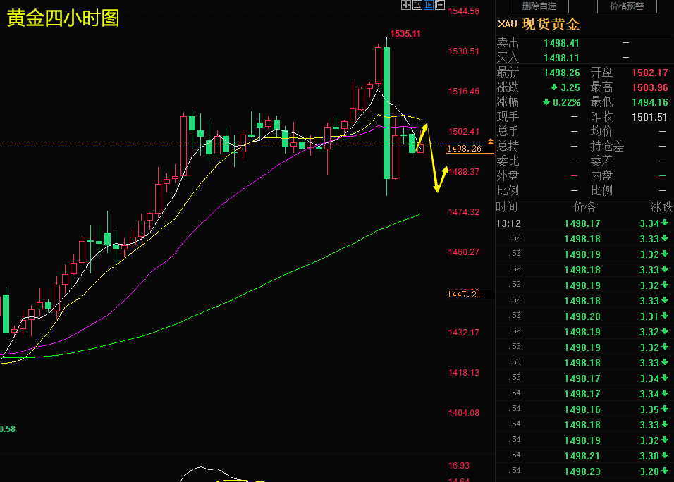Select the XAU 现货黄金 title

(x=539, y=24)
